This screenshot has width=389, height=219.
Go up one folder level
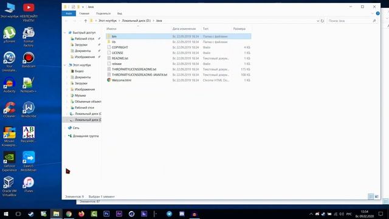[86, 21]
